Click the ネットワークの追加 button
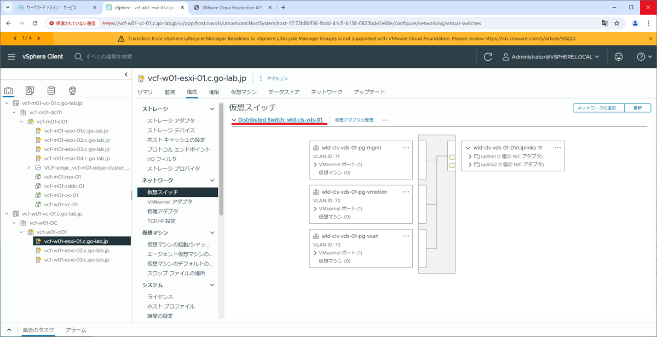 599,108
